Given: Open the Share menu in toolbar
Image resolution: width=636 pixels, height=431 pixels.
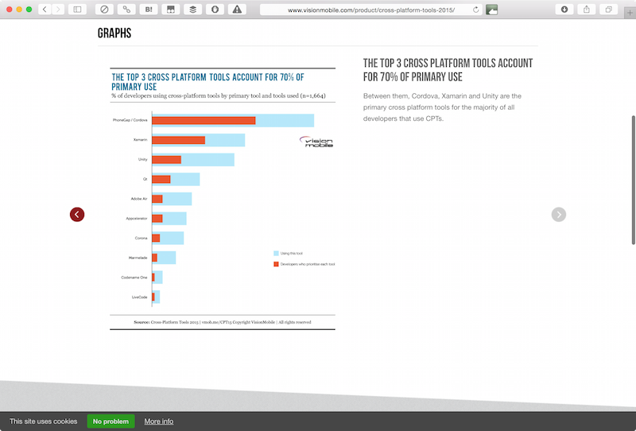Looking at the screenshot, I should coord(587,10).
